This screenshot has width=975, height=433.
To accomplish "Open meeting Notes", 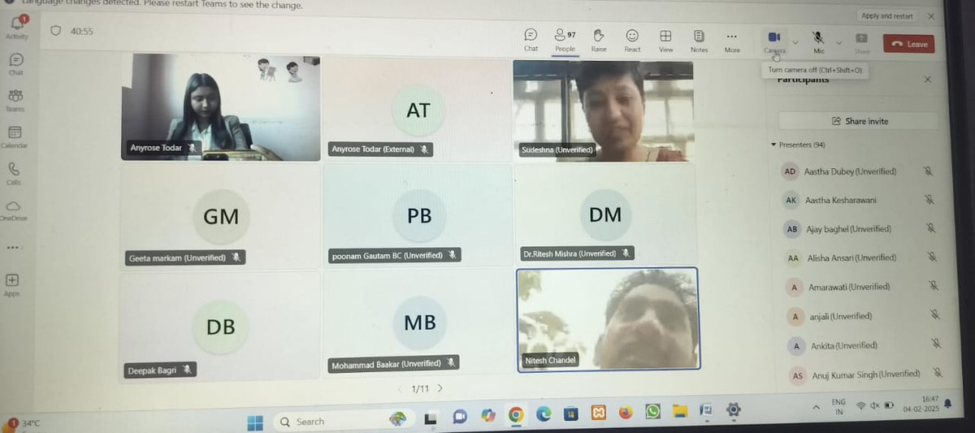I will coord(699,40).
